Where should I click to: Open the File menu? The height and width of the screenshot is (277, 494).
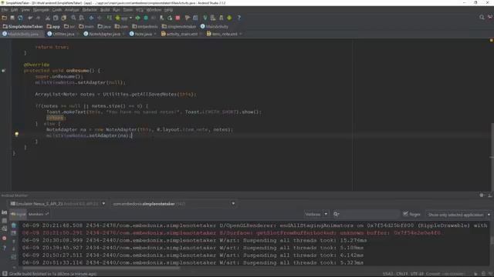[5, 10]
